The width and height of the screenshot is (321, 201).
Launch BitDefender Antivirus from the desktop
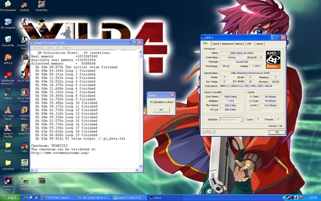[x=8, y=78]
